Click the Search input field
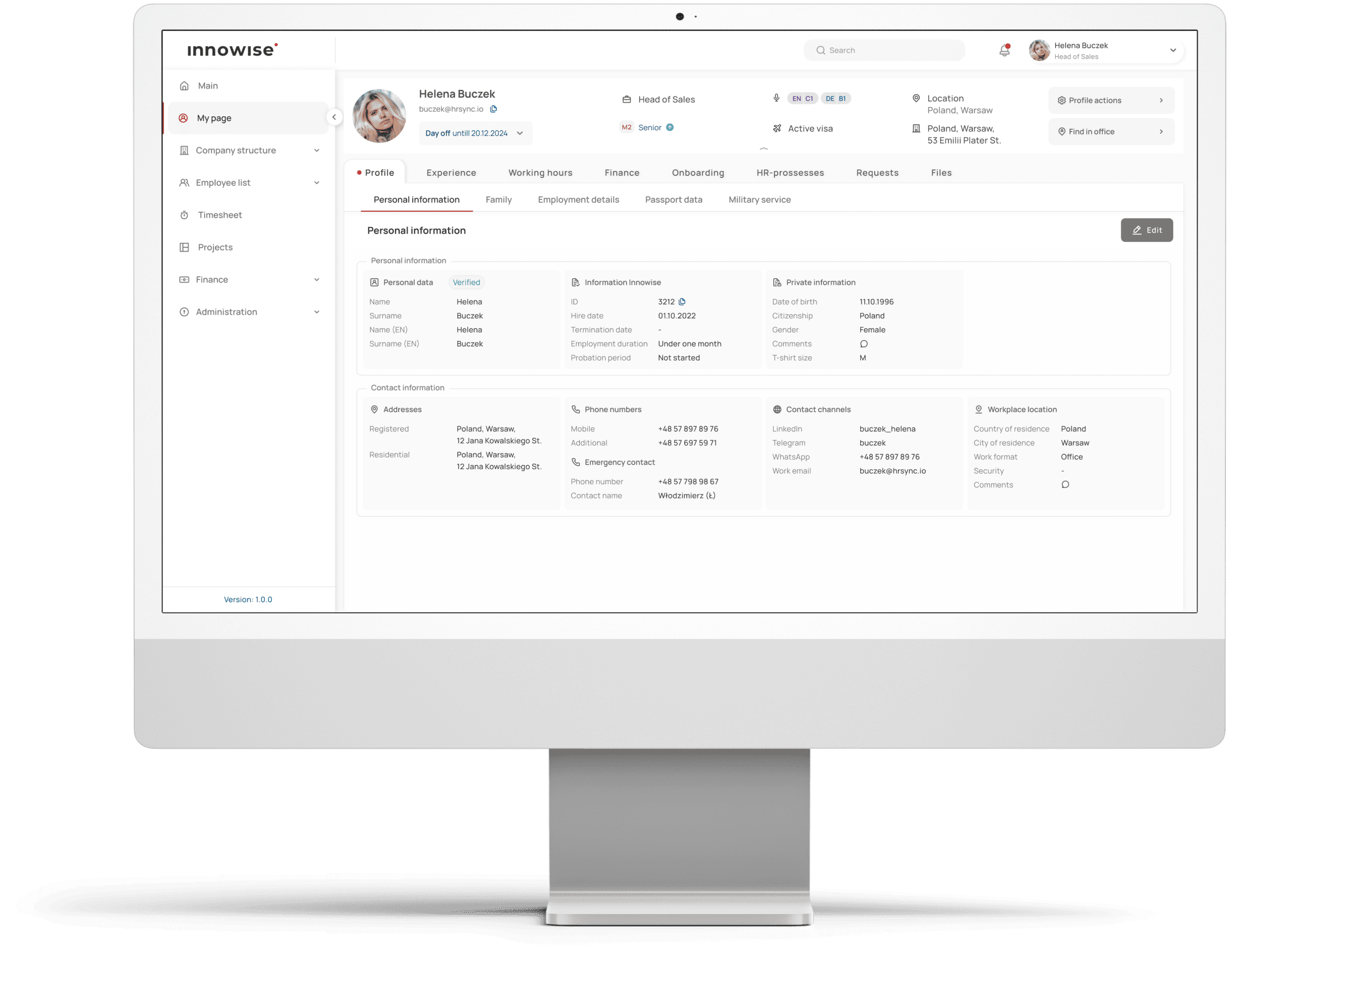Viewport: 1360px width, 994px height. click(891, 51)
